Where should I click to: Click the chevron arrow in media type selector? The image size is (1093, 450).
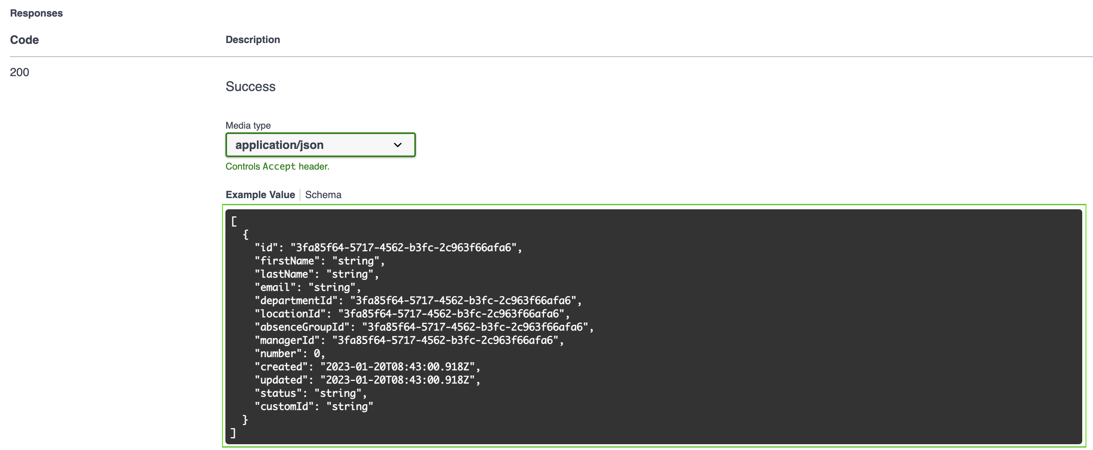(x=397, y=145)
